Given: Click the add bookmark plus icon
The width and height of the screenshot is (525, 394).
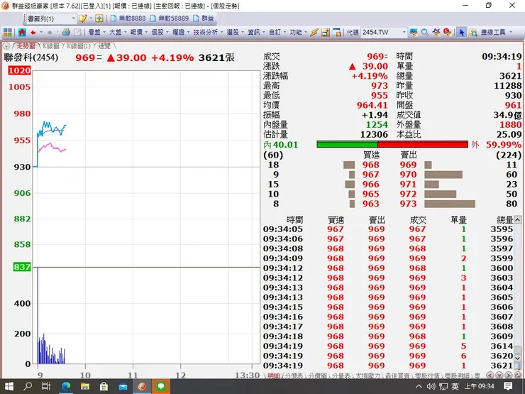Looking at the screenshot, I should tap(99, 18).
